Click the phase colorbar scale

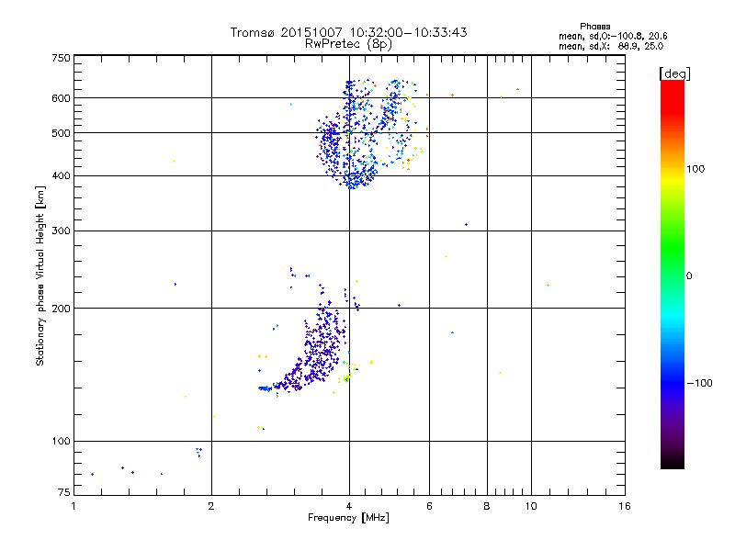(673, 275)
